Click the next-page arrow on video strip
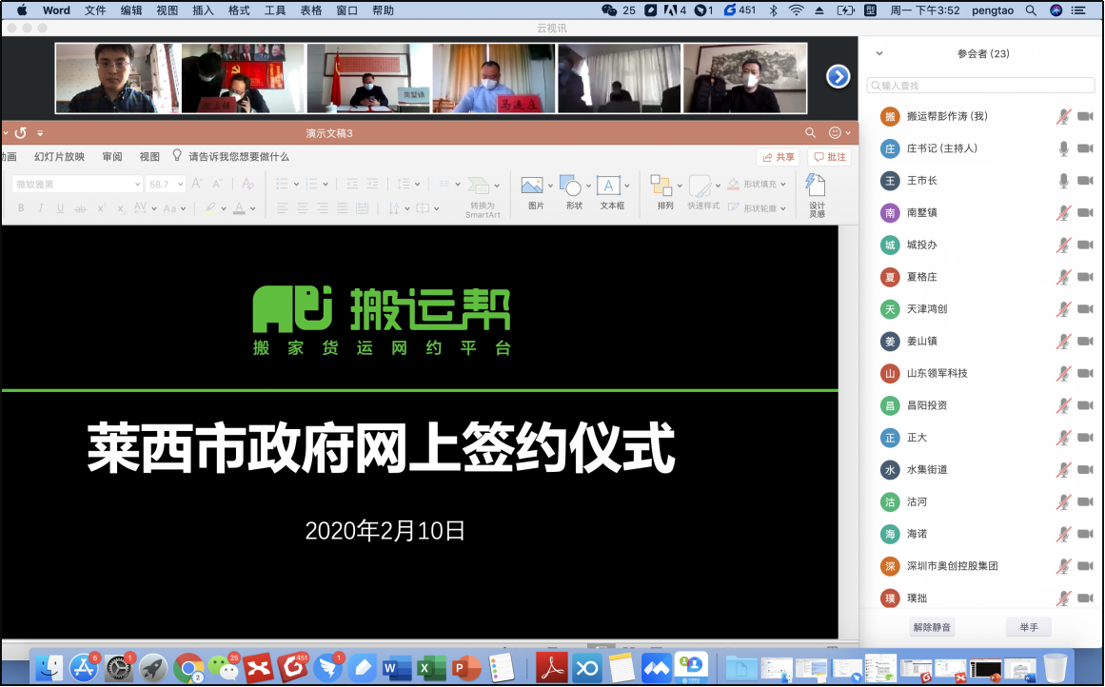Screen dimensions: 1105x687 coord(838,76)
